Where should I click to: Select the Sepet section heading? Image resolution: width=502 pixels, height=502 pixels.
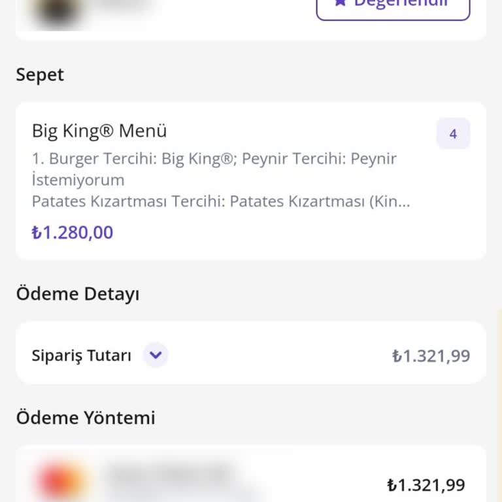pos(40,75)
